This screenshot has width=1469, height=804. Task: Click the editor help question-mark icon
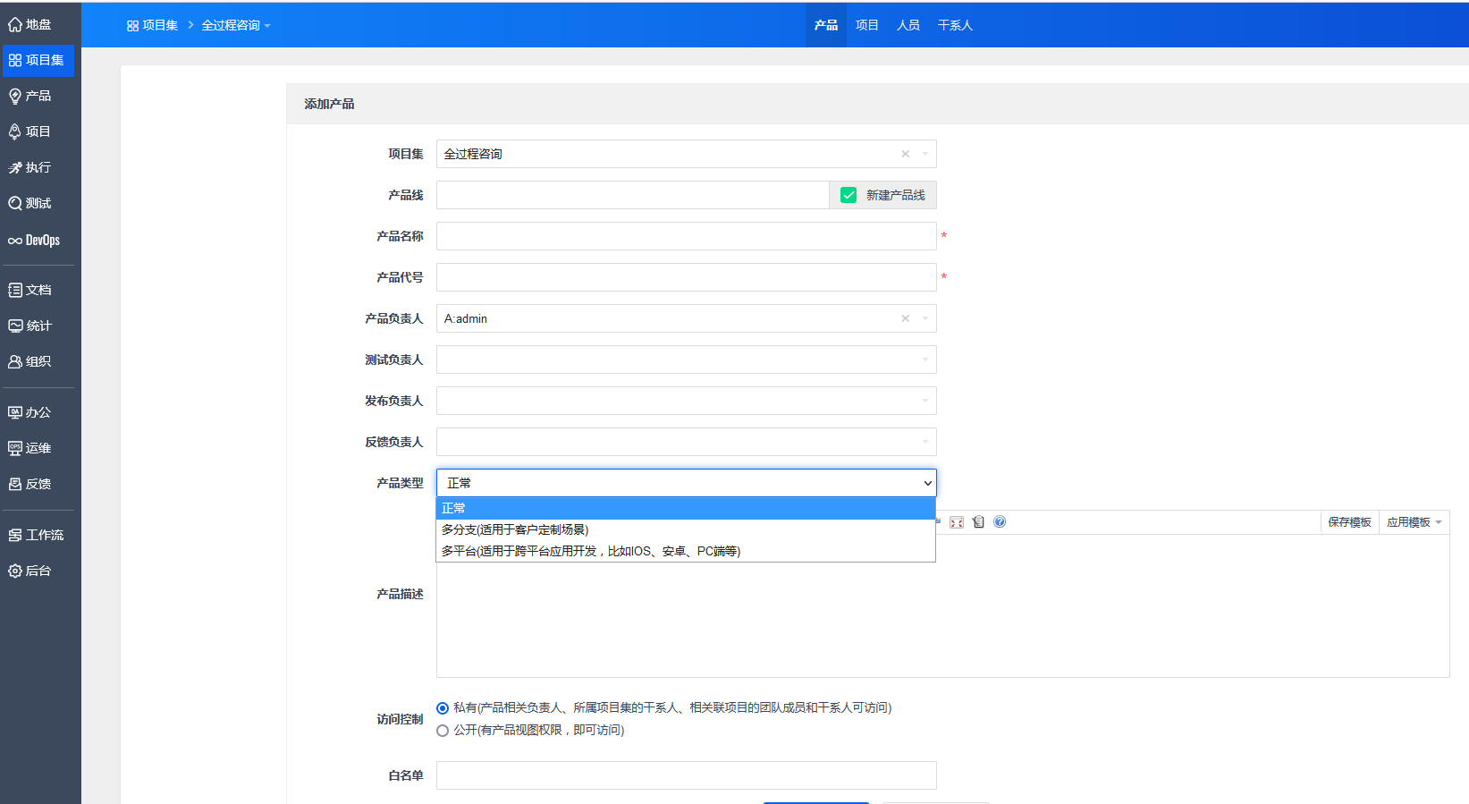point(1000,522)
